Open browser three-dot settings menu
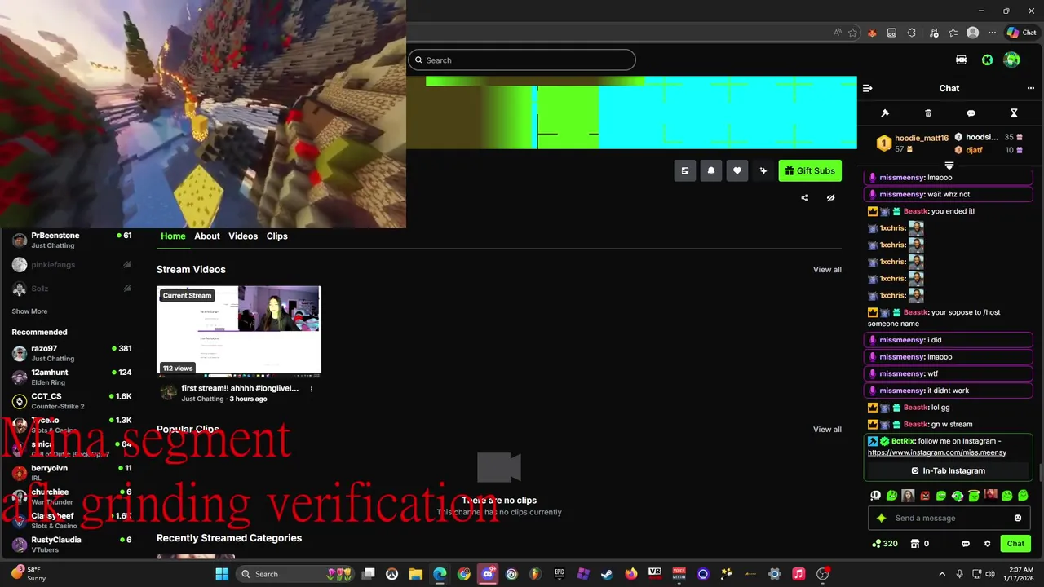 coord(992,33)
